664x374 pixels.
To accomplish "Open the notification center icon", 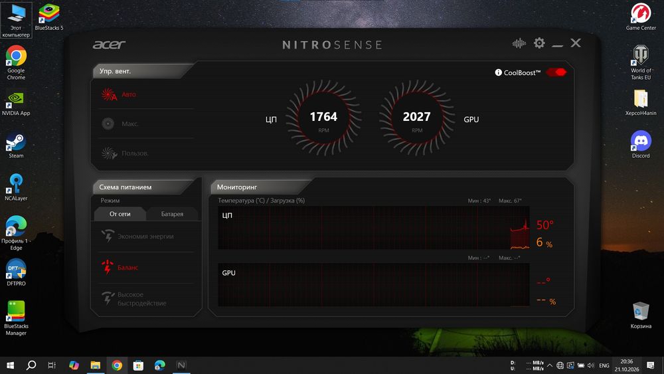I will pos(651,365).
